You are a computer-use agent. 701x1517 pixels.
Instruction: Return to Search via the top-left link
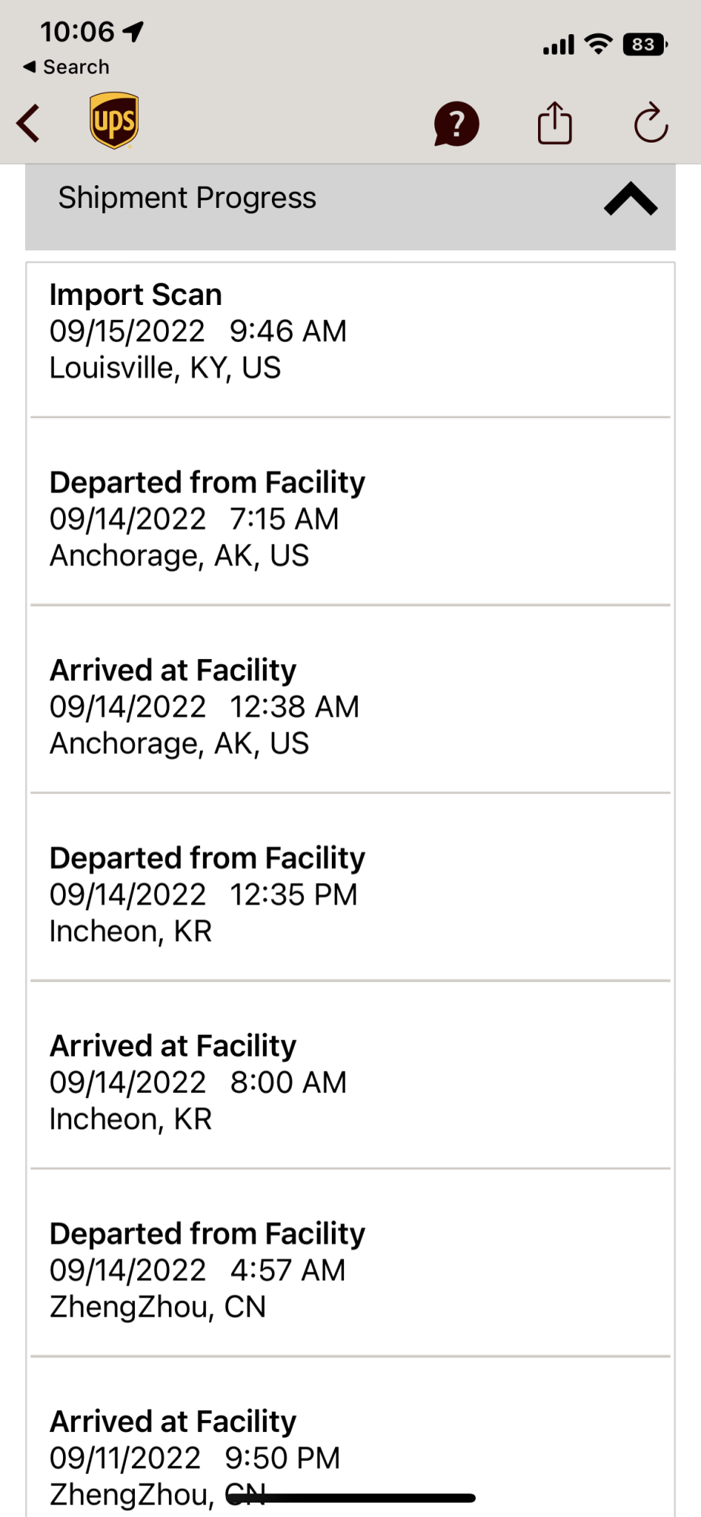[67, 67]
